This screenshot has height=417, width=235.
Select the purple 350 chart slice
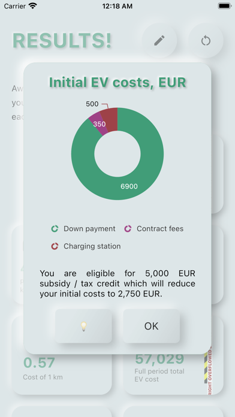tap(98, 124)
